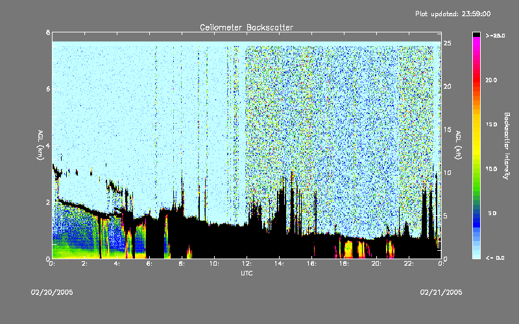Click the "22:" hour tick on the UTC axis
Image resolution: width=519 pixels, height=324 pixels.
click(409, 264)
